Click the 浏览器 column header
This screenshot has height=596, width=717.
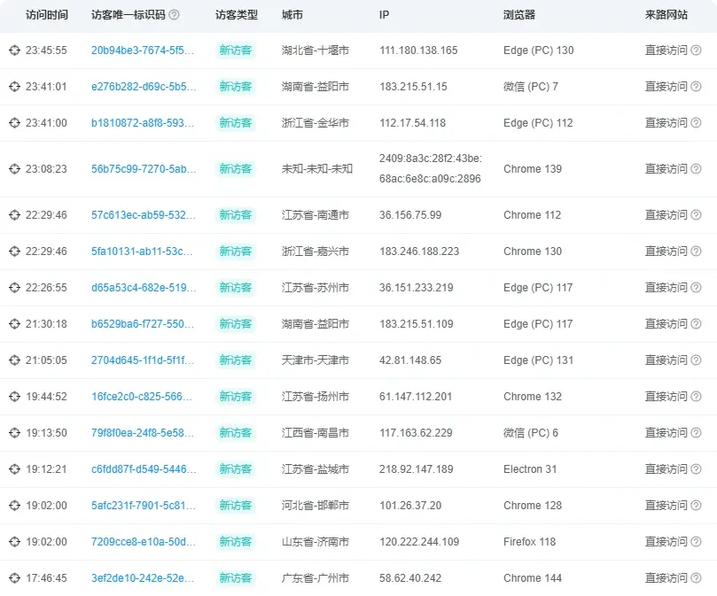(519, 15)
